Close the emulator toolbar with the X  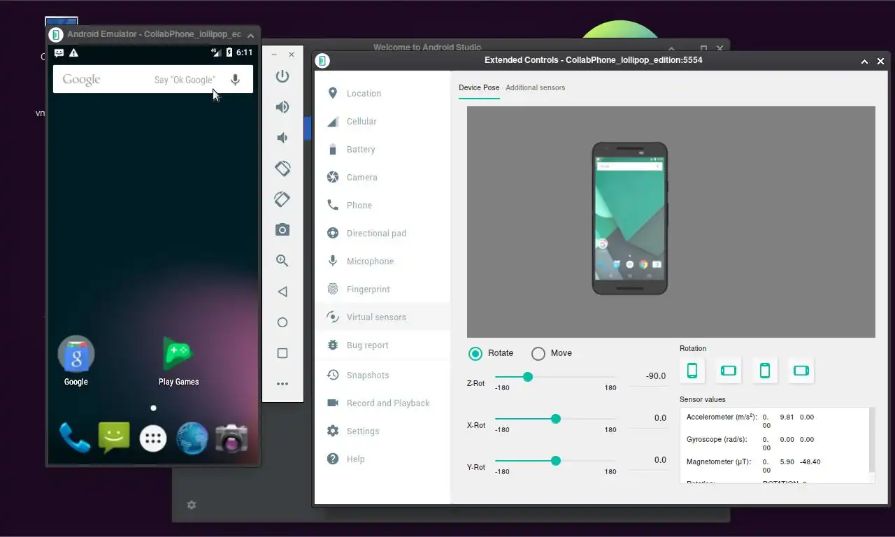click(292, 55)
